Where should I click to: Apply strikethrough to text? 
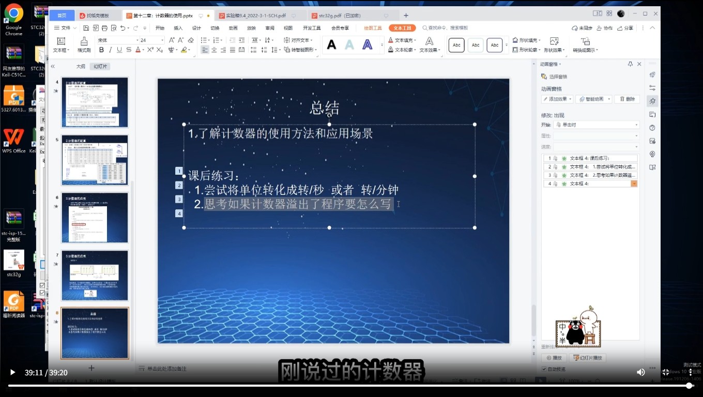pyautogui.click(x=129, y=50)
